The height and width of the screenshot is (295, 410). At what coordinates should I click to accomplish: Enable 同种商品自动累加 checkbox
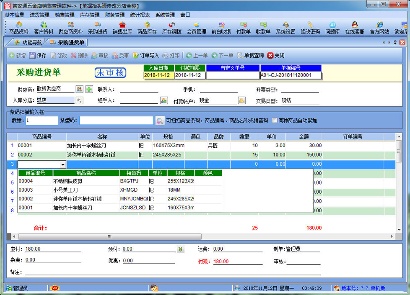275,121
